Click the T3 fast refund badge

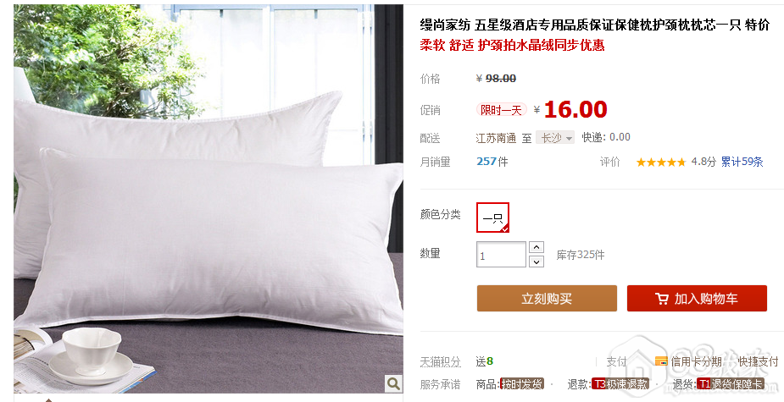pyautogui.click(x=620, y=384)
